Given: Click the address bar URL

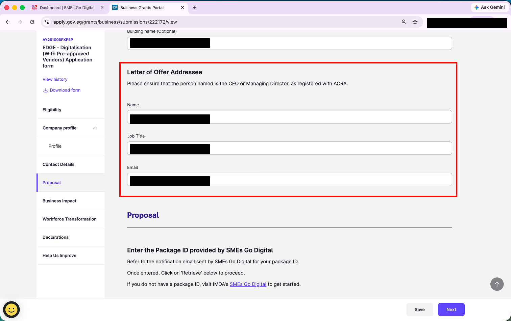Looking at the screenshot, I should point(115,22).
